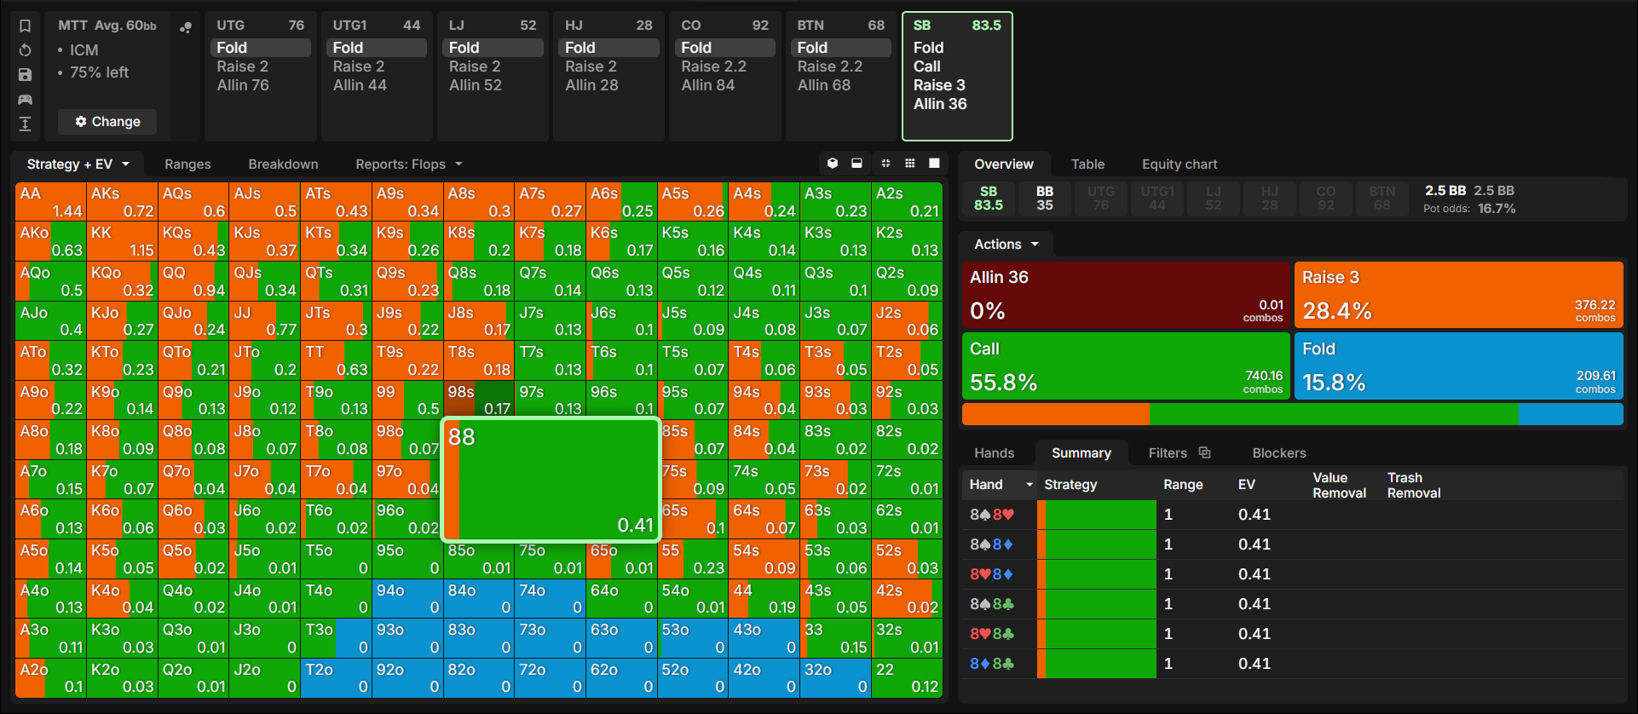Switch to the Ranges tab
Screen dimensions: 1638x714
pyautogui.click(x=187, y=164)
